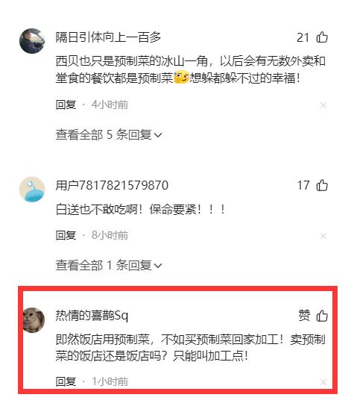Open cat avatar of 热情的喜鹊Sq

(33, 319)
